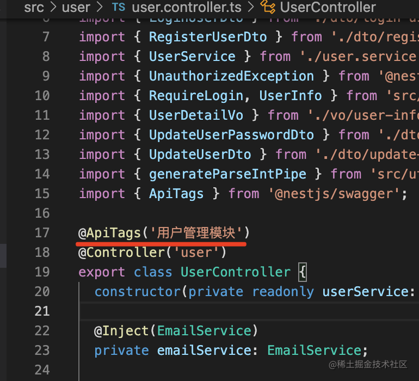This screenshot has height=381, width=419.
Task: Click the UserController class symbol icon
Action: 268,7
